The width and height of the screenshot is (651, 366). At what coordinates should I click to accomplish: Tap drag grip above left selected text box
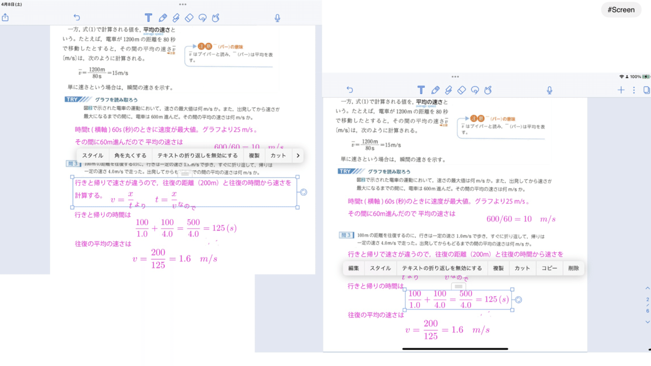click(185, 173)
